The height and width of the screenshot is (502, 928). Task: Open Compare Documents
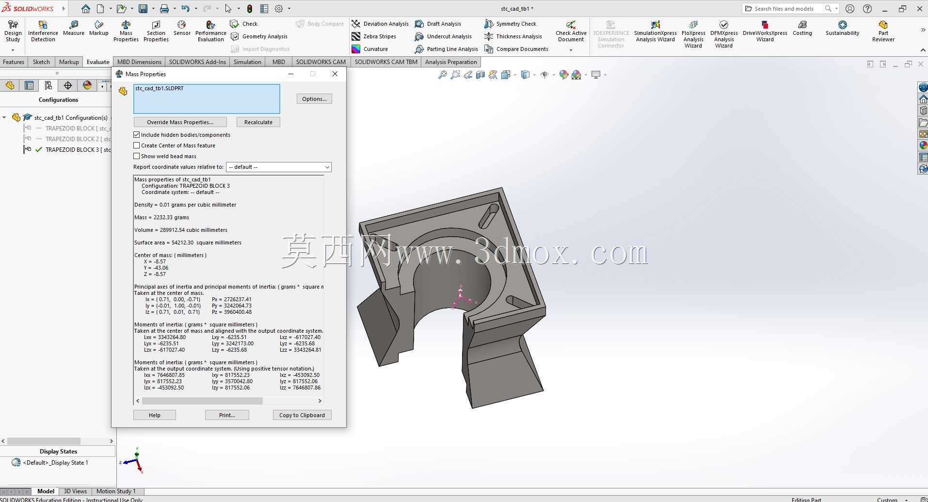tap(516, 49)
